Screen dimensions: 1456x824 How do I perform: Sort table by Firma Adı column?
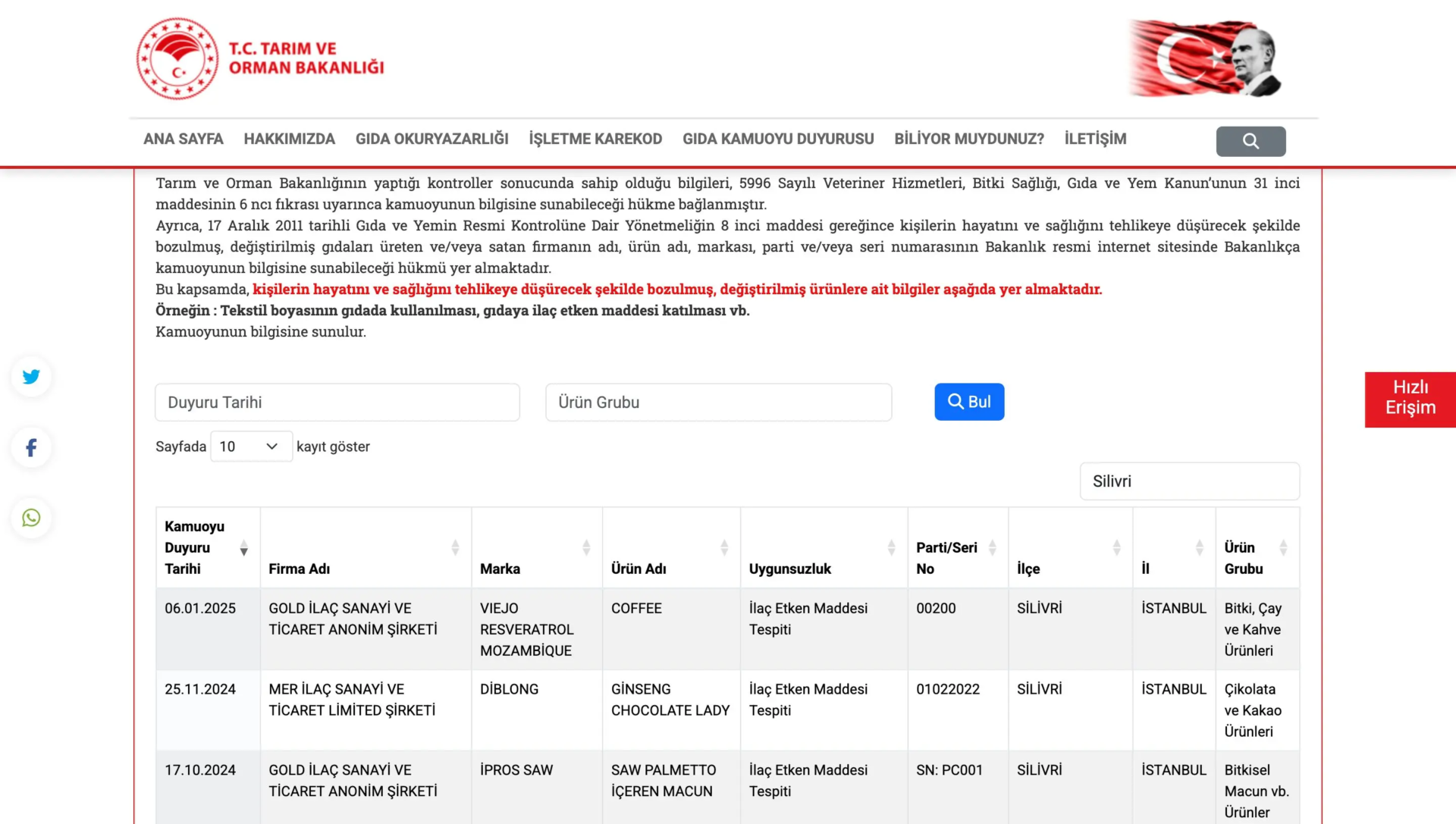pos(455,547)
